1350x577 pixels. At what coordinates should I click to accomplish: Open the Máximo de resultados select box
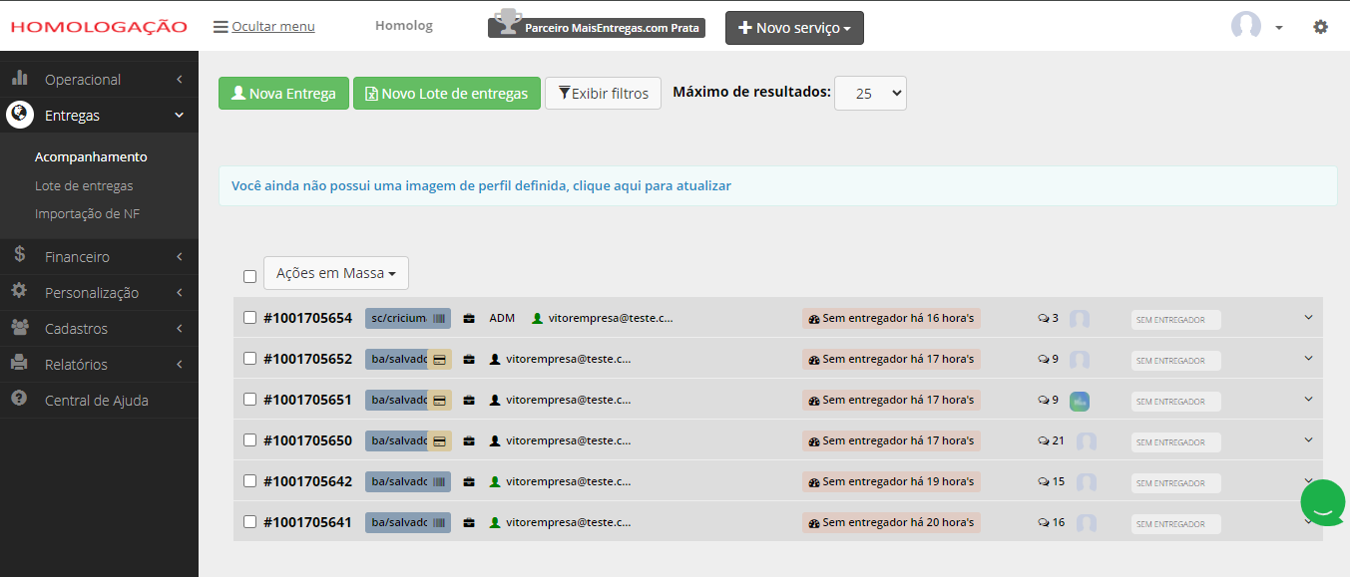870,93
